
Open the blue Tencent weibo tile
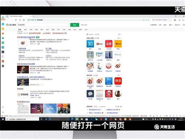(109, 81)
